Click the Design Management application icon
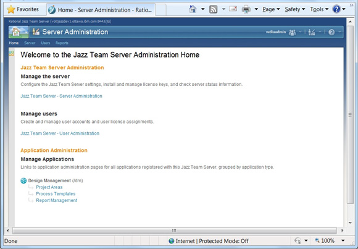Viewport: 358px width, 249px height. pos(23,180)
